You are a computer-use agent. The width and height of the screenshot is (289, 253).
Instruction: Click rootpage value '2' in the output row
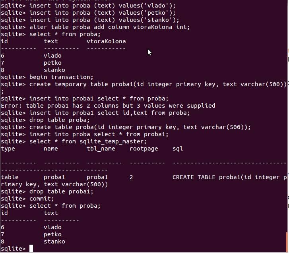pos(131,177)
